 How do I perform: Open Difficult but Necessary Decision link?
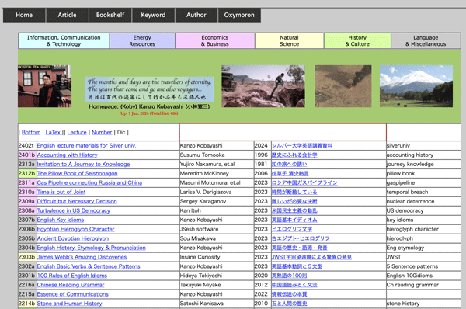click(77, 201)
